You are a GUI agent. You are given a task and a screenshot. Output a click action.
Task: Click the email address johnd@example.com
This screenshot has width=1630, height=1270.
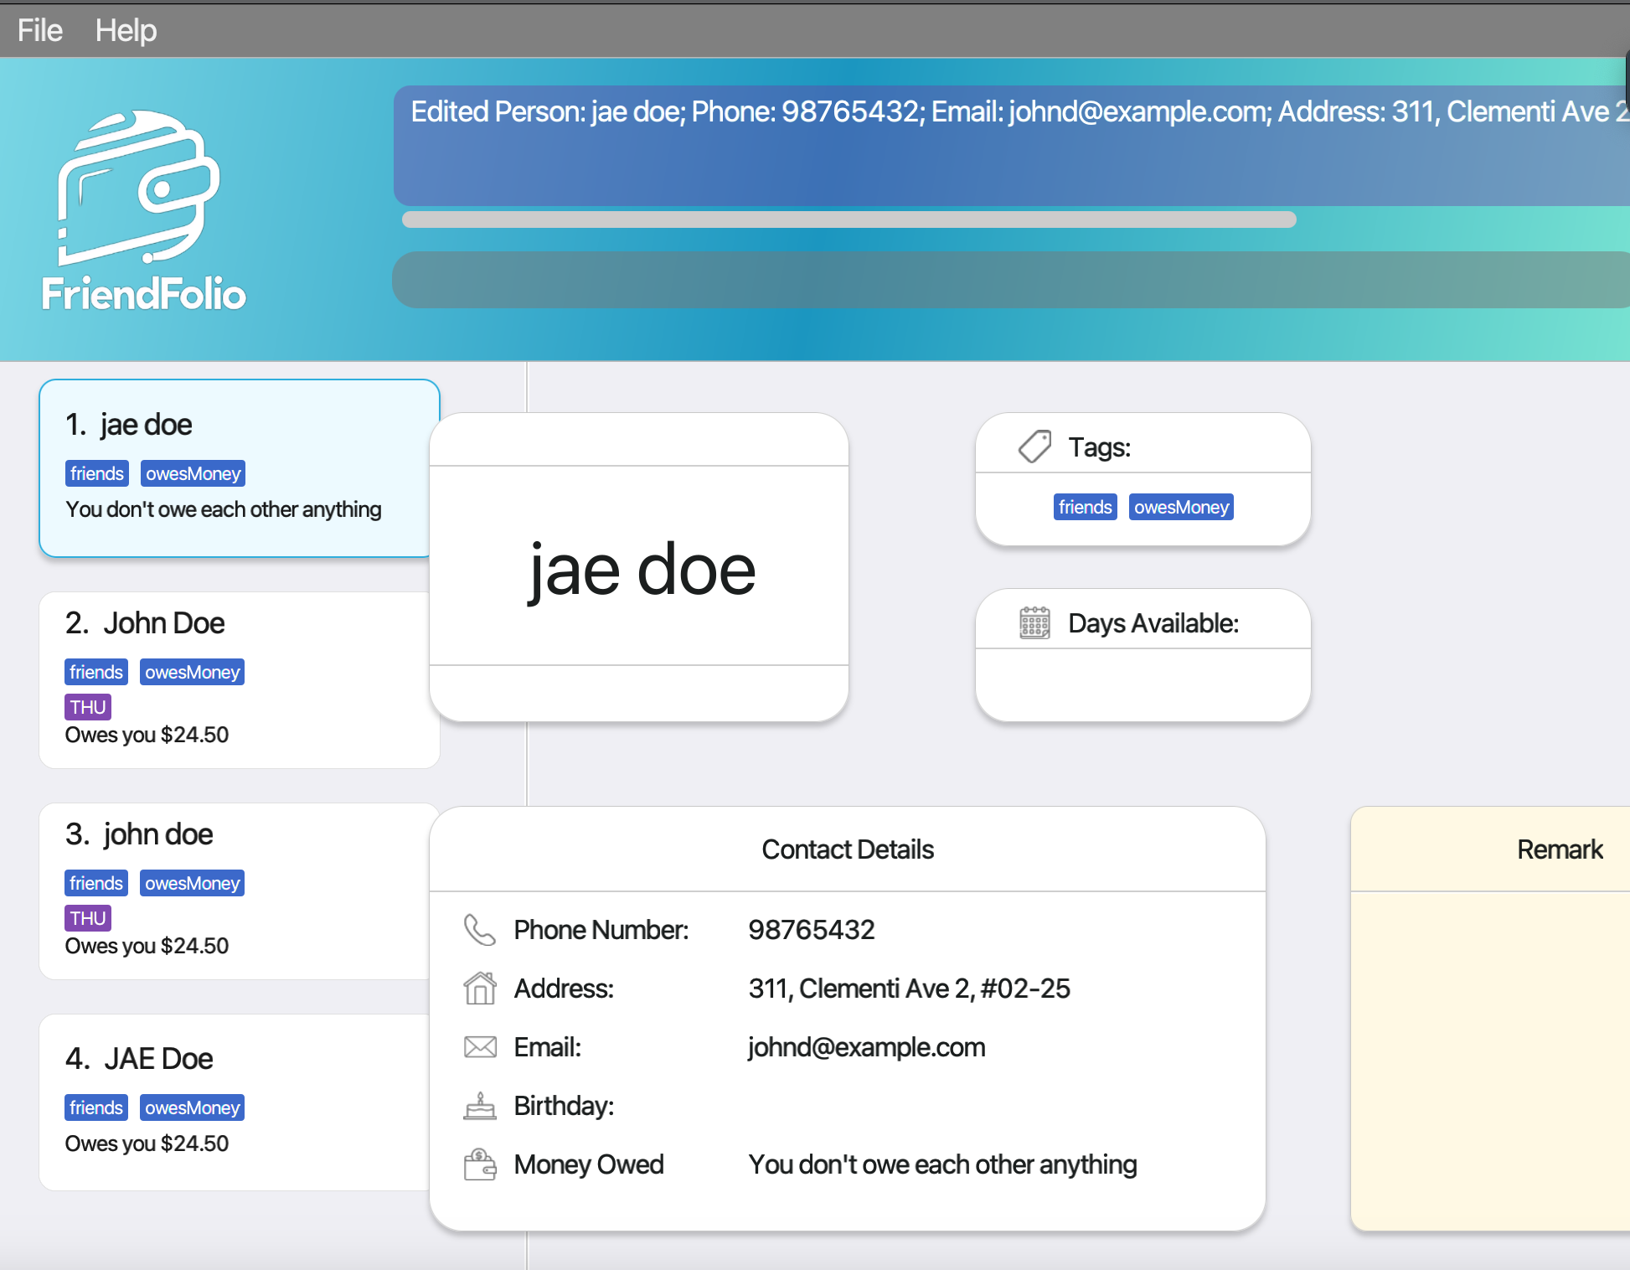867,1047
